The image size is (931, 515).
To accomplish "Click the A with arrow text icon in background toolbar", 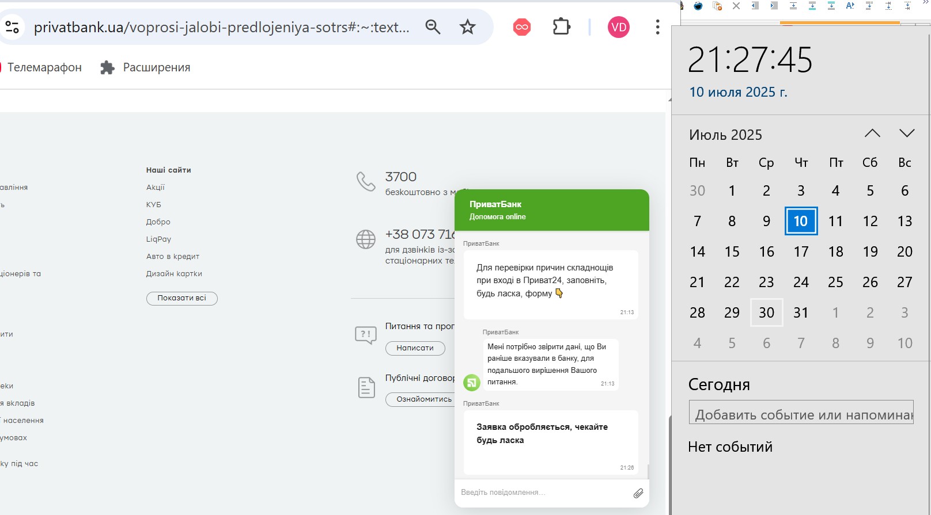I will (850, 6).
